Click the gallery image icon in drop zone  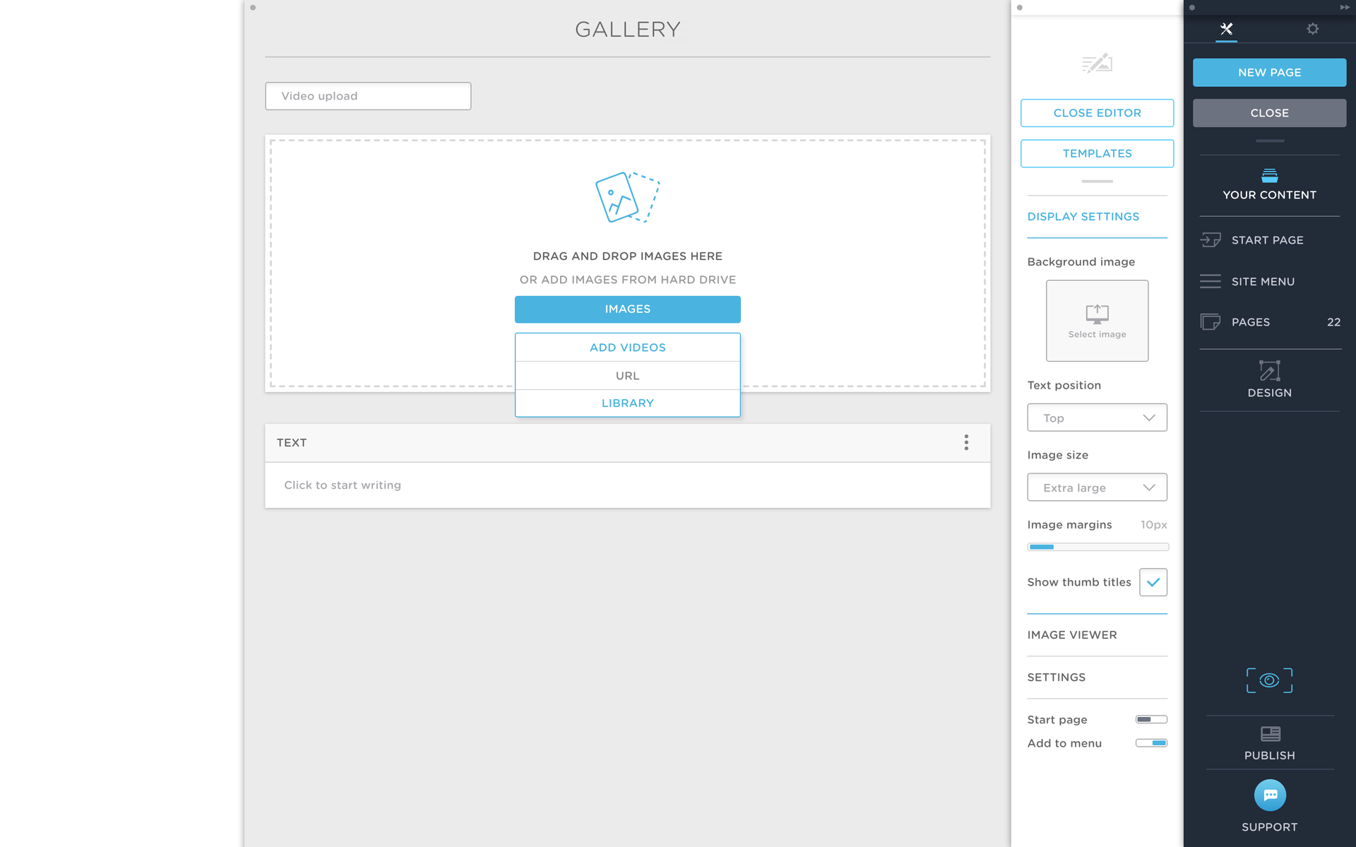[x=627, y=197]
